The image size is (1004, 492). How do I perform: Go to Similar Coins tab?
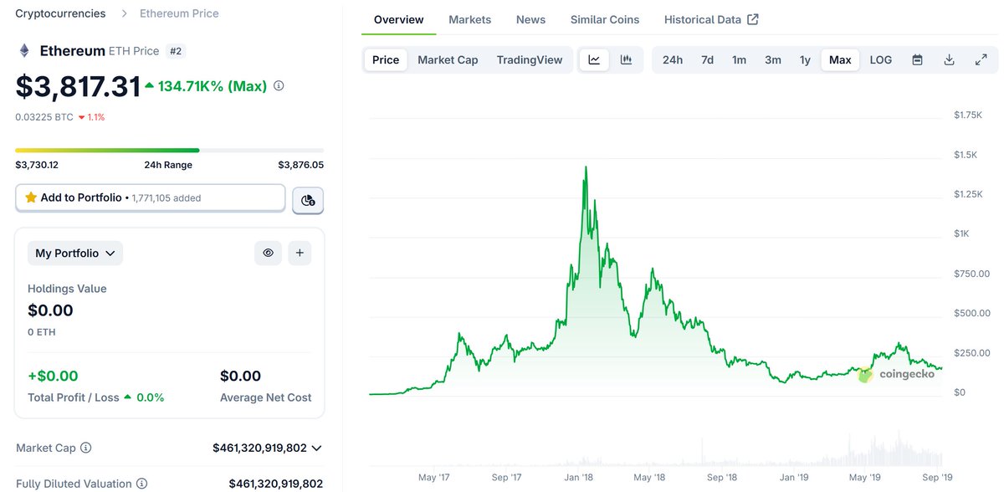[x=605, y=19]
